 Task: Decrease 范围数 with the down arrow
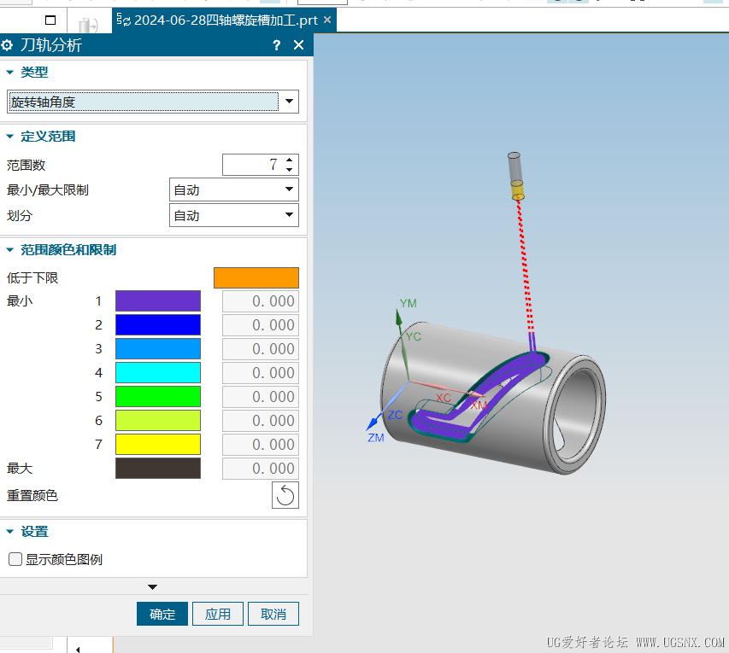click(289, 170)
